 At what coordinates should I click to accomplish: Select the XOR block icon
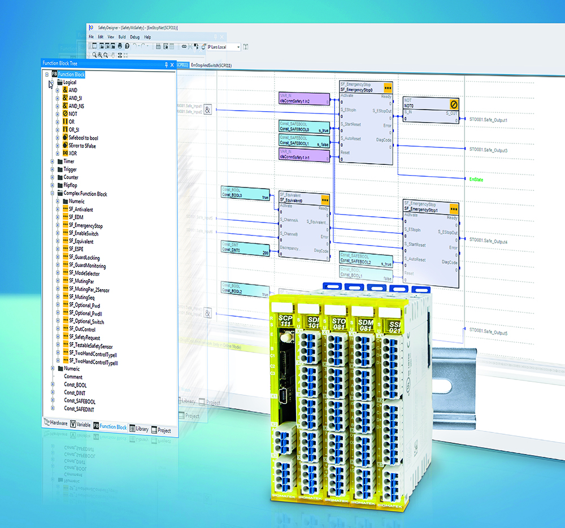click(65, 153)
